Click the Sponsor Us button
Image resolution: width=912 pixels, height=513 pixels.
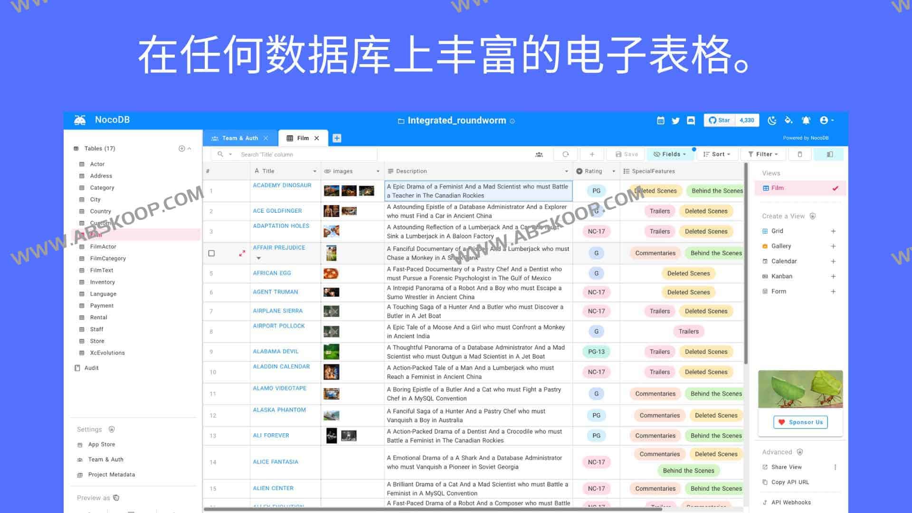pos(800,422)
